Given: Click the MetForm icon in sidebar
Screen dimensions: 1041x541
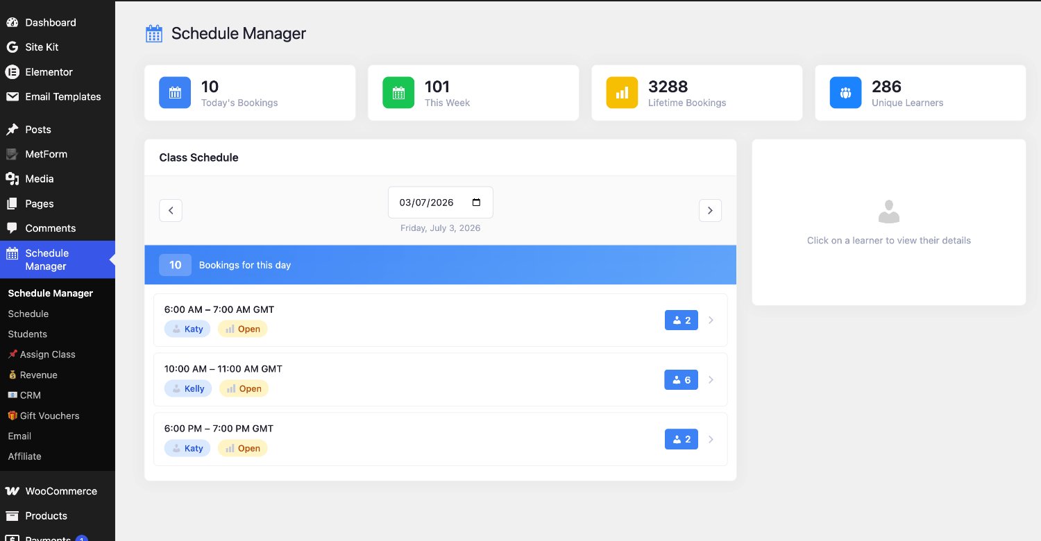Looking at the screenshot, I should [12, 154].
